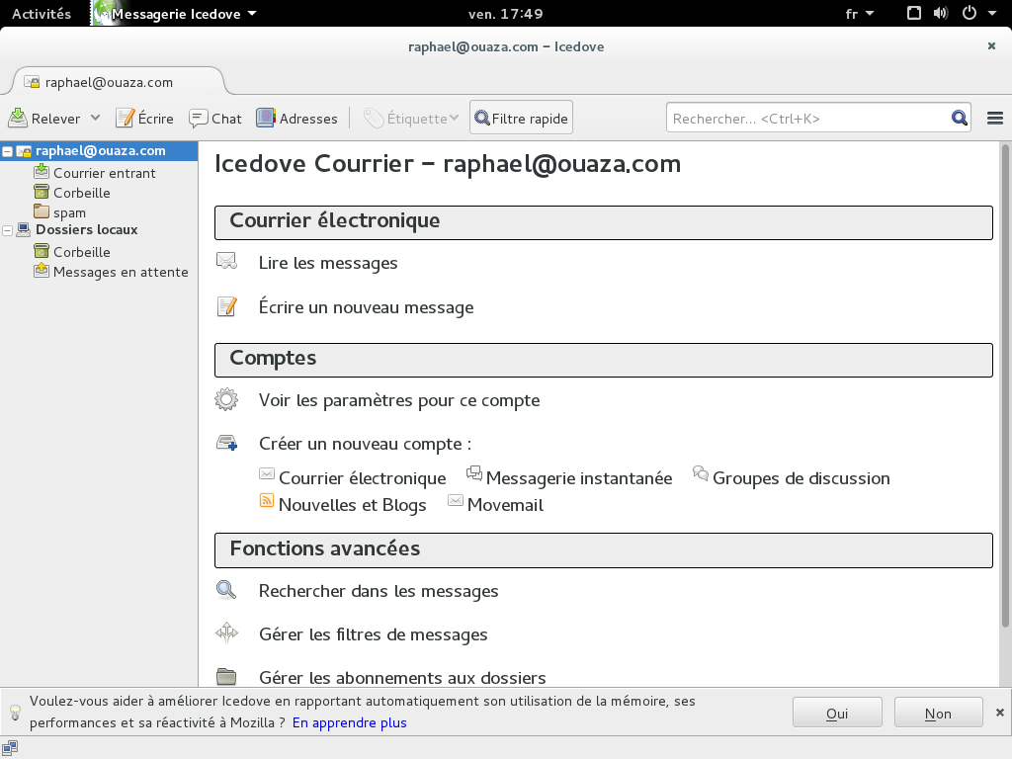
Task: Click the Écrire un nouveau message icon
Action: [226, 306]
